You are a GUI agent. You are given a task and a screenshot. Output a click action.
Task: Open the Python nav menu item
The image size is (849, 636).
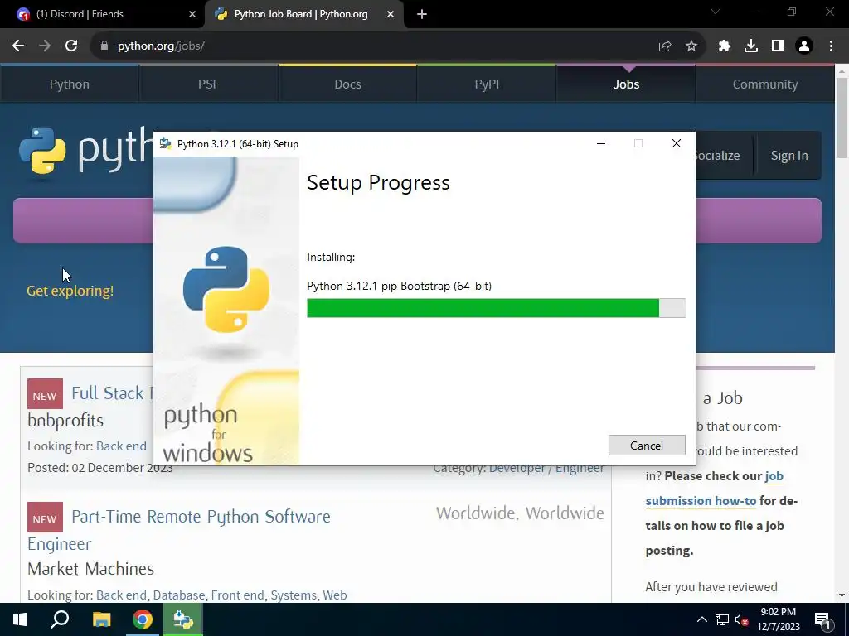tap(70, 84)
